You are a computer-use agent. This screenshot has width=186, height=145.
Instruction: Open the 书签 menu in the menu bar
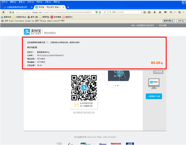pyautogui.click(x=38, y=2)
